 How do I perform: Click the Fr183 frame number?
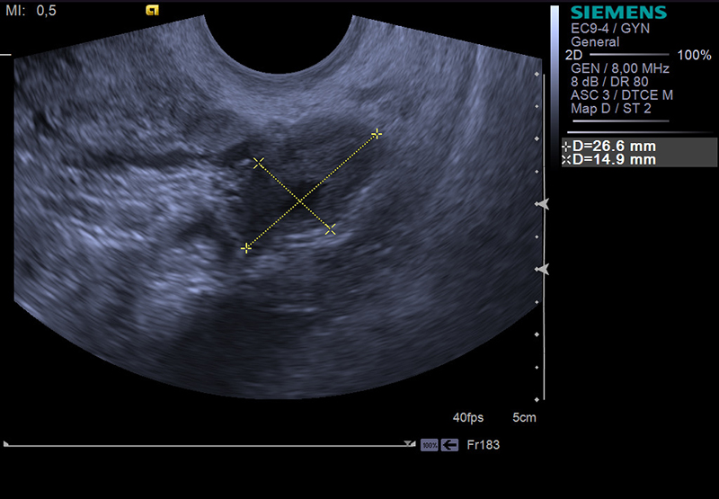pyautogui.click(x=484, y=445)
